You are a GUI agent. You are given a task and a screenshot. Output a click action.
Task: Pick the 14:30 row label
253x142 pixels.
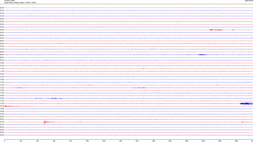[x=2, y=88]
